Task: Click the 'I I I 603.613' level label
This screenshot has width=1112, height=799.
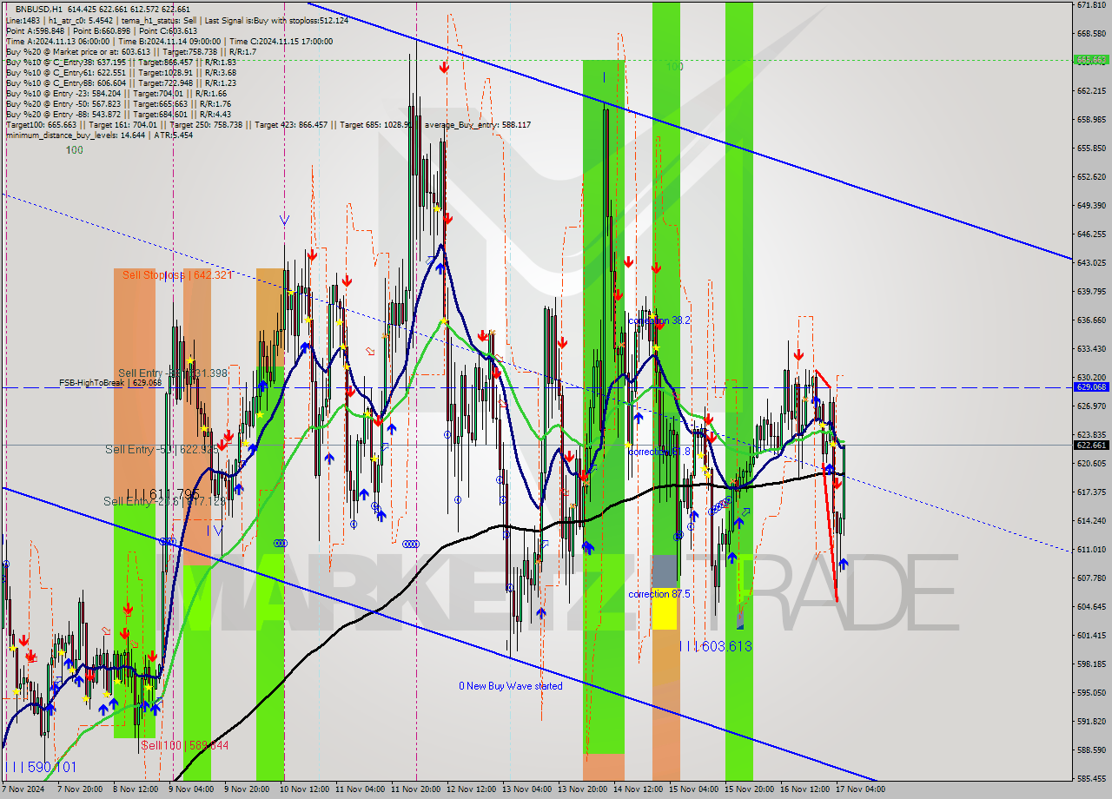Action: 715,646
